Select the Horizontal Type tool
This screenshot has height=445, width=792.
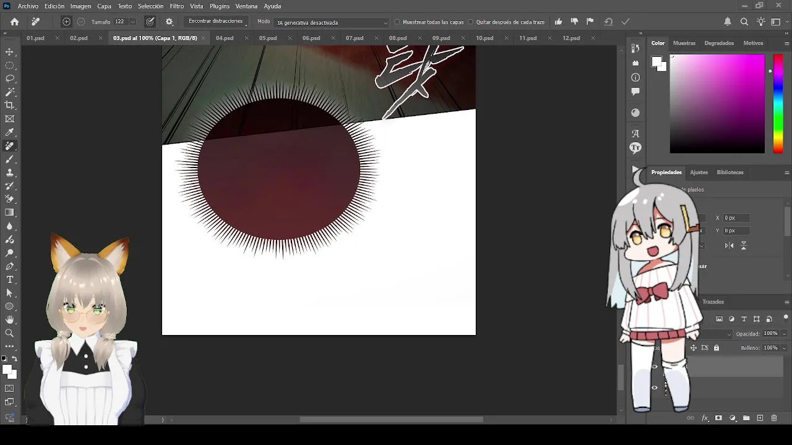(9, 280)
